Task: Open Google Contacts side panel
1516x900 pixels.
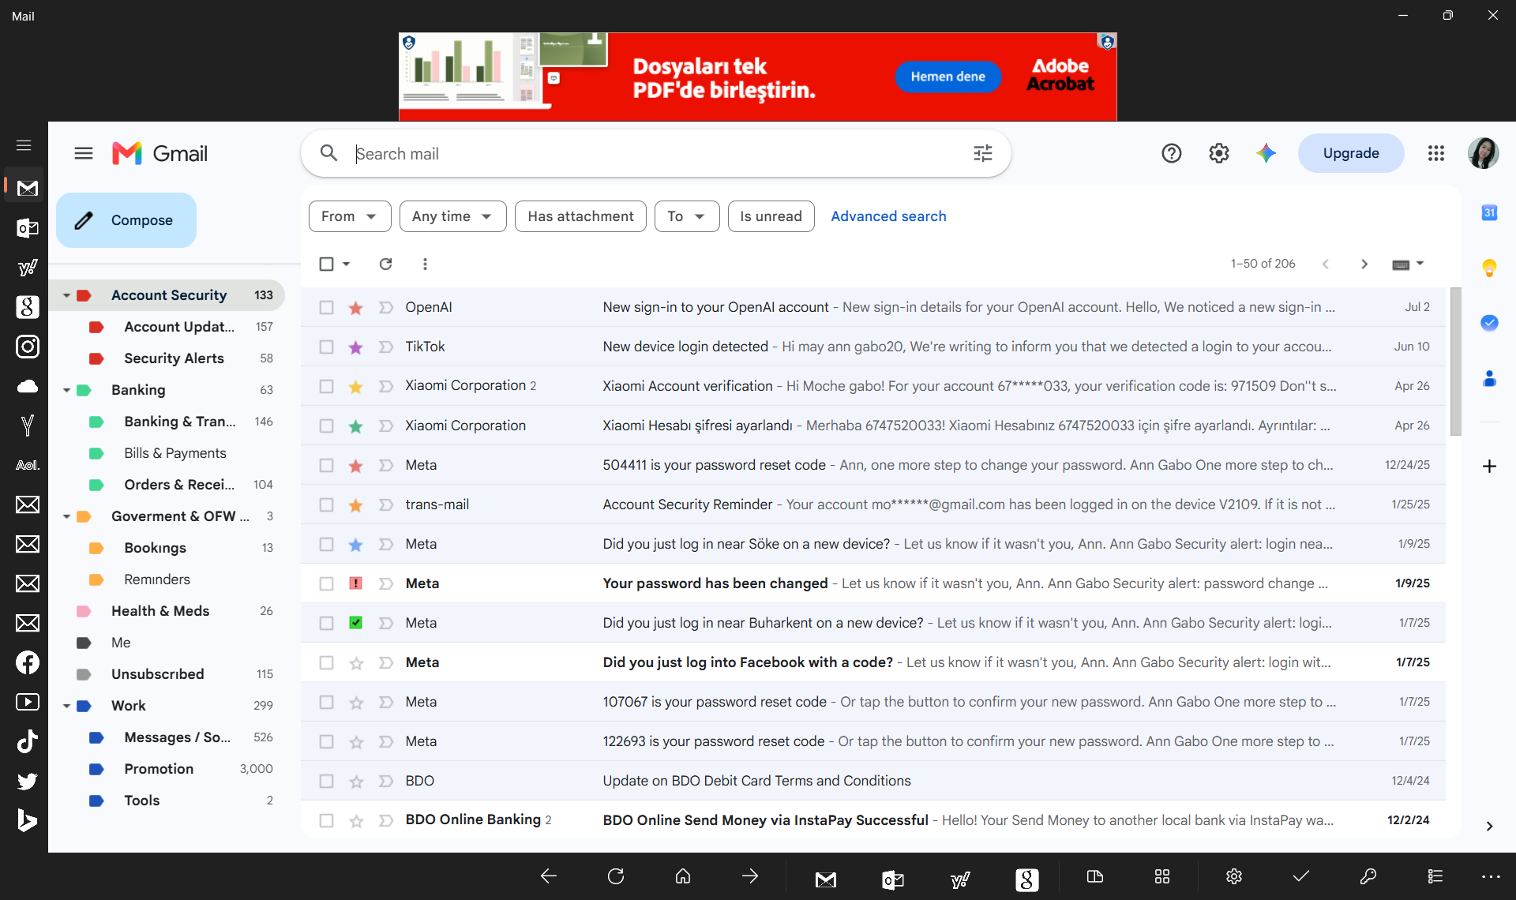Action: tap(1489, 379)
